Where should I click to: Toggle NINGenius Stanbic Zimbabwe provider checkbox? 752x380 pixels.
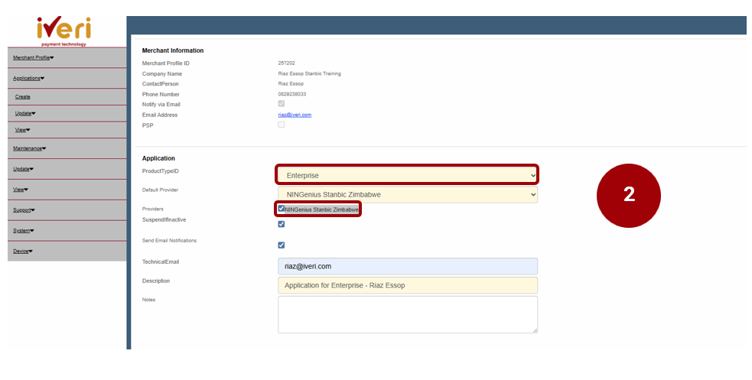281,209
